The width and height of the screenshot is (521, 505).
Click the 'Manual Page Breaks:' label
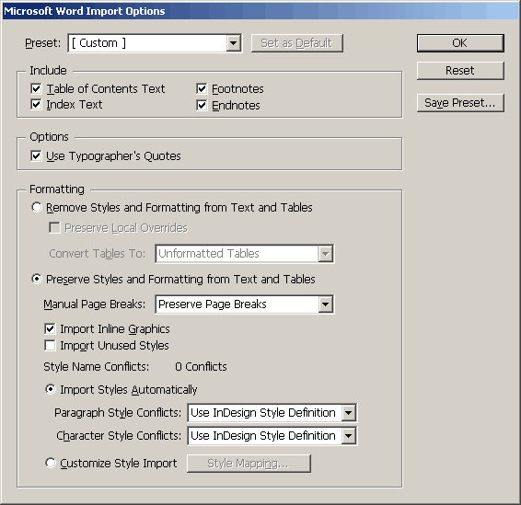[95, 304]
